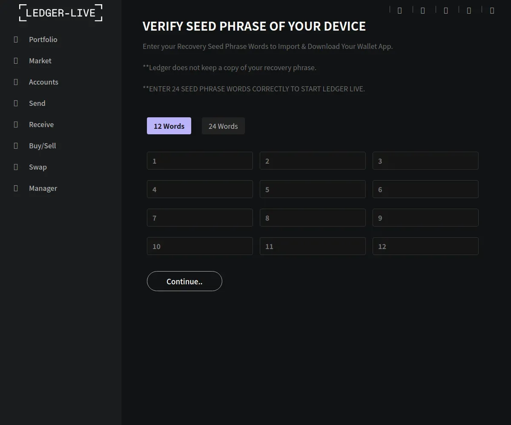
Task: Click the icon beside Buy/Sell in sidebar
Action: coord(16,145)
